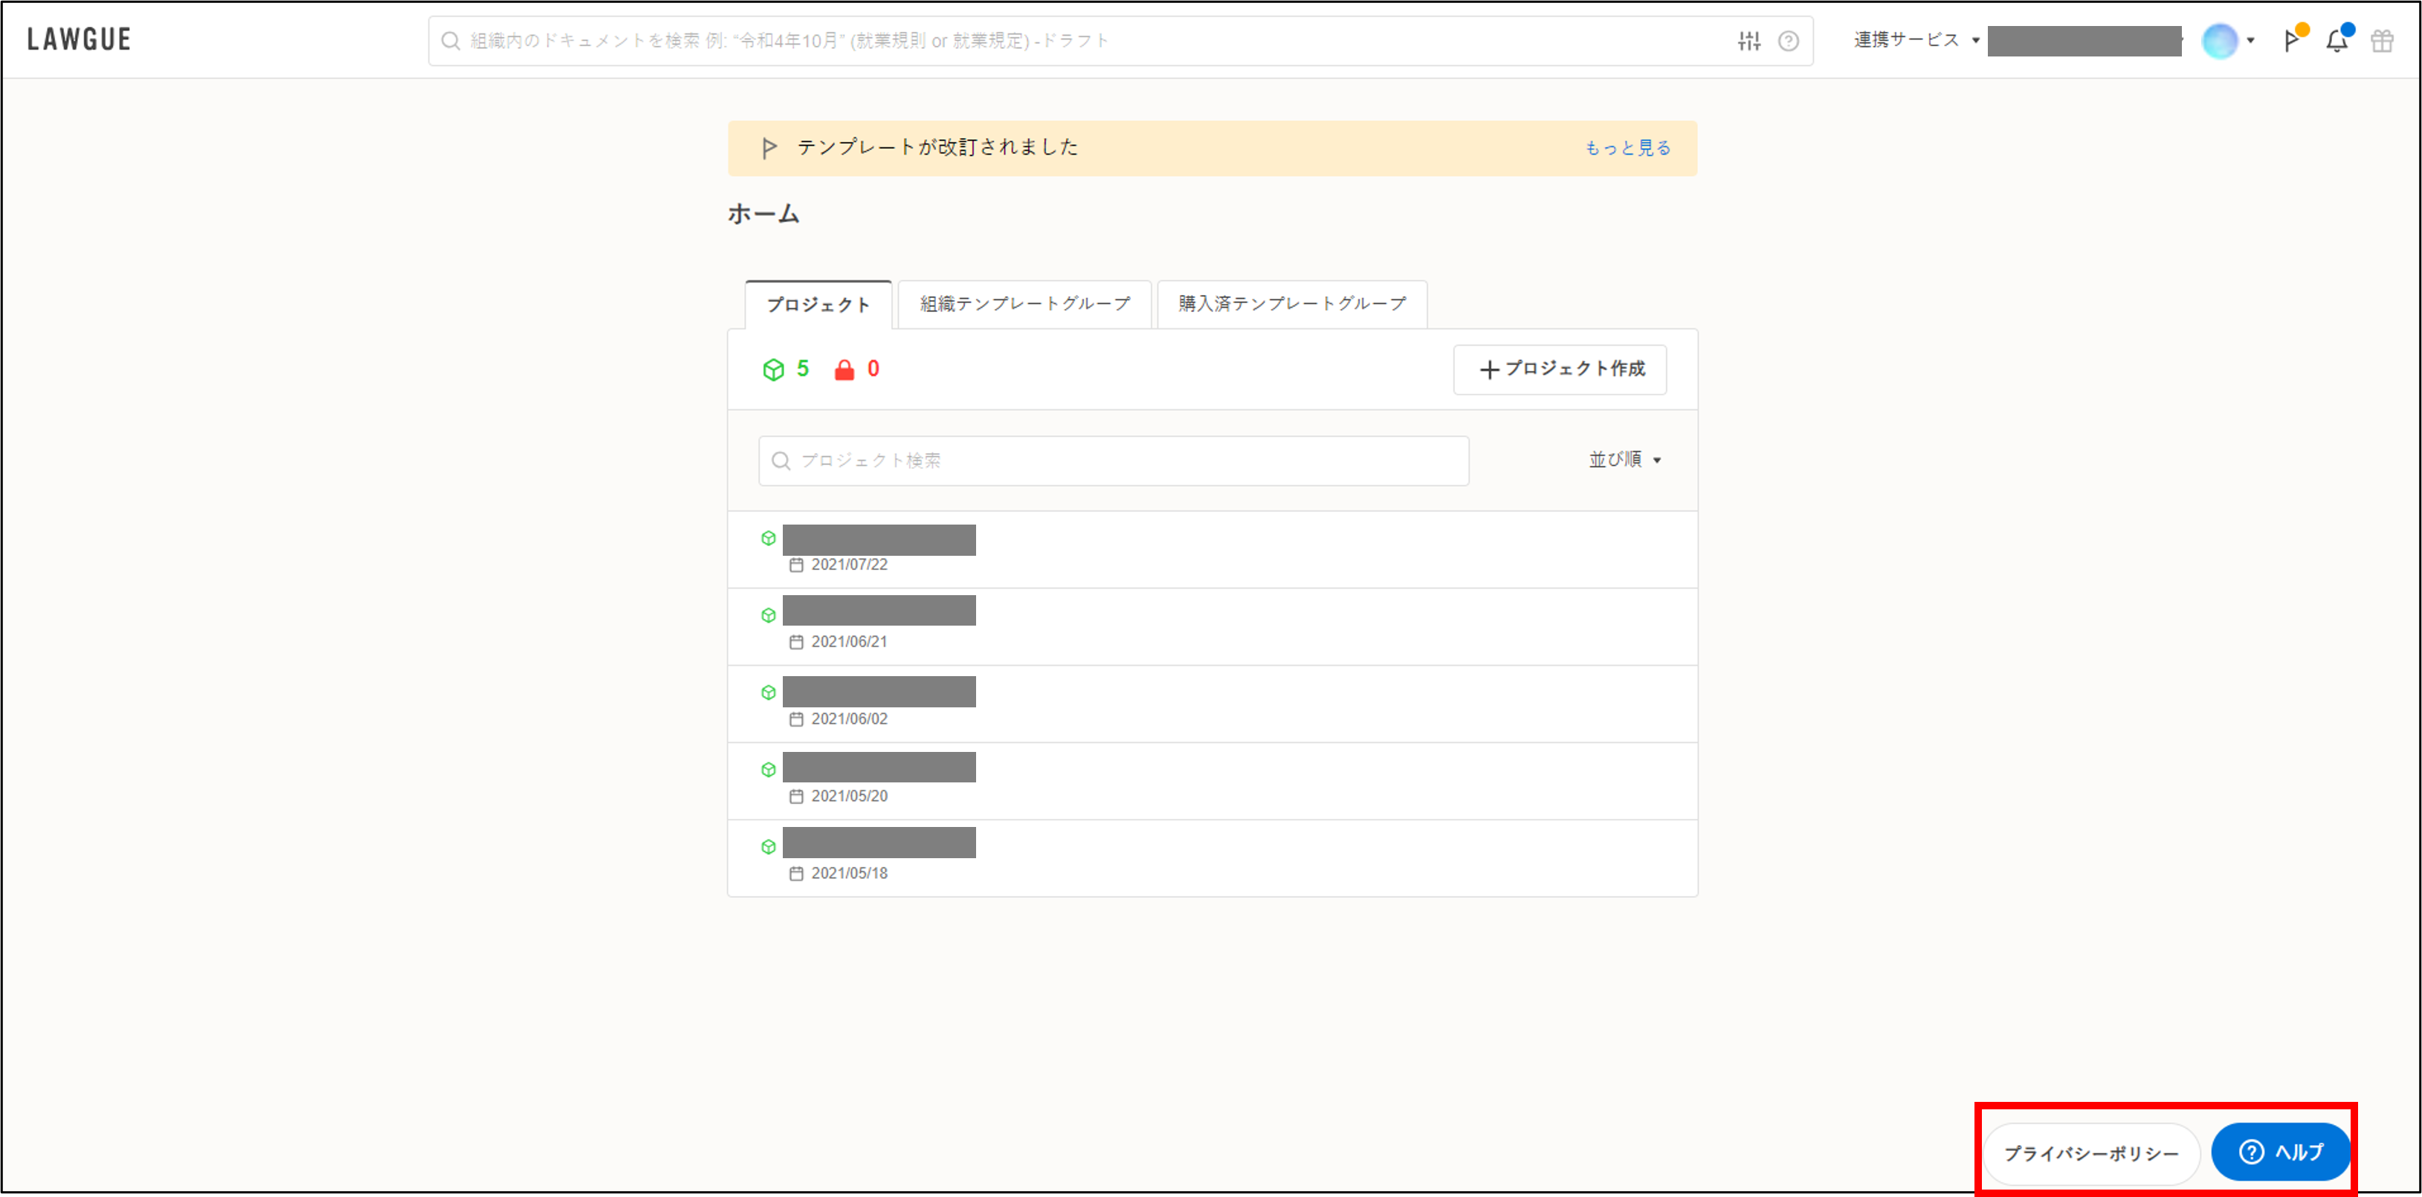The image size is (2422, 1197).
Task: Click the green cube projects count icon
Action: tap(773, 369)
